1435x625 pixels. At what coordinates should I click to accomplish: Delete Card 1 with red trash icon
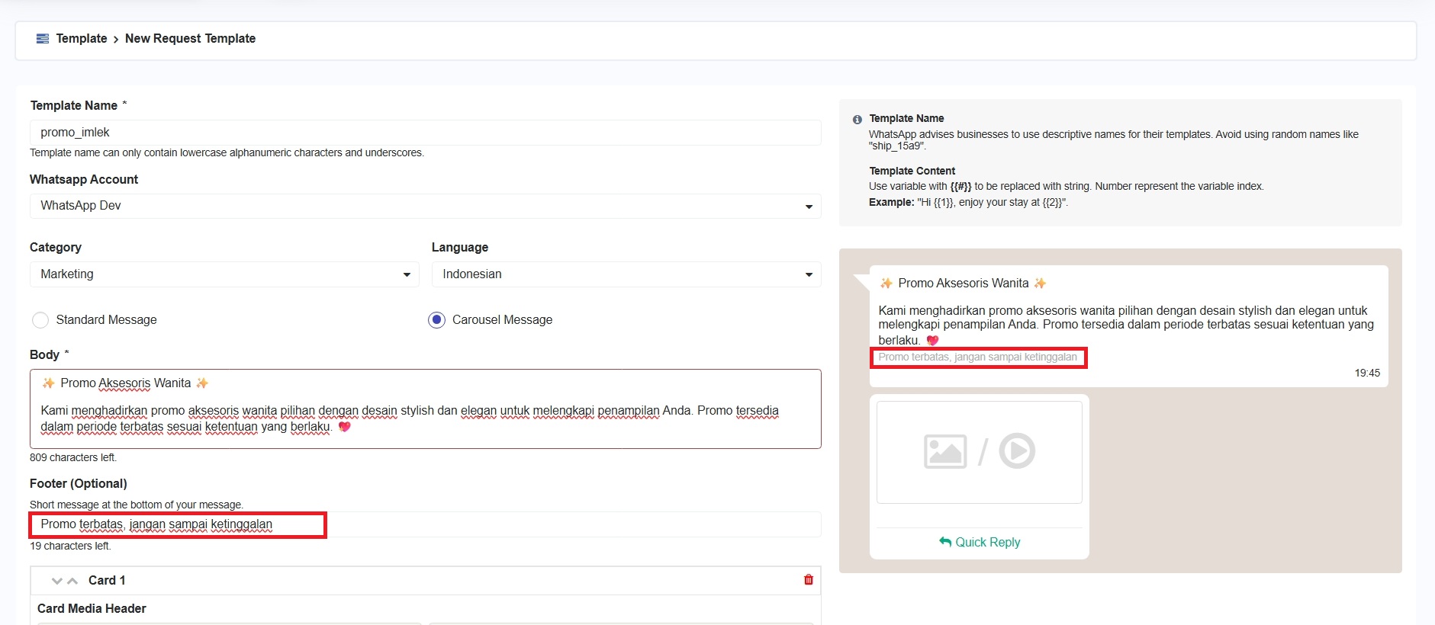pos(808,580)
